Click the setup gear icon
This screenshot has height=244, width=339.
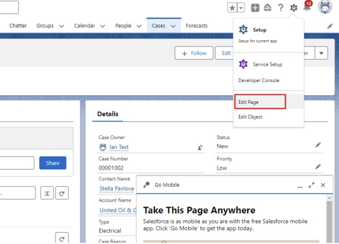point(294,8)
